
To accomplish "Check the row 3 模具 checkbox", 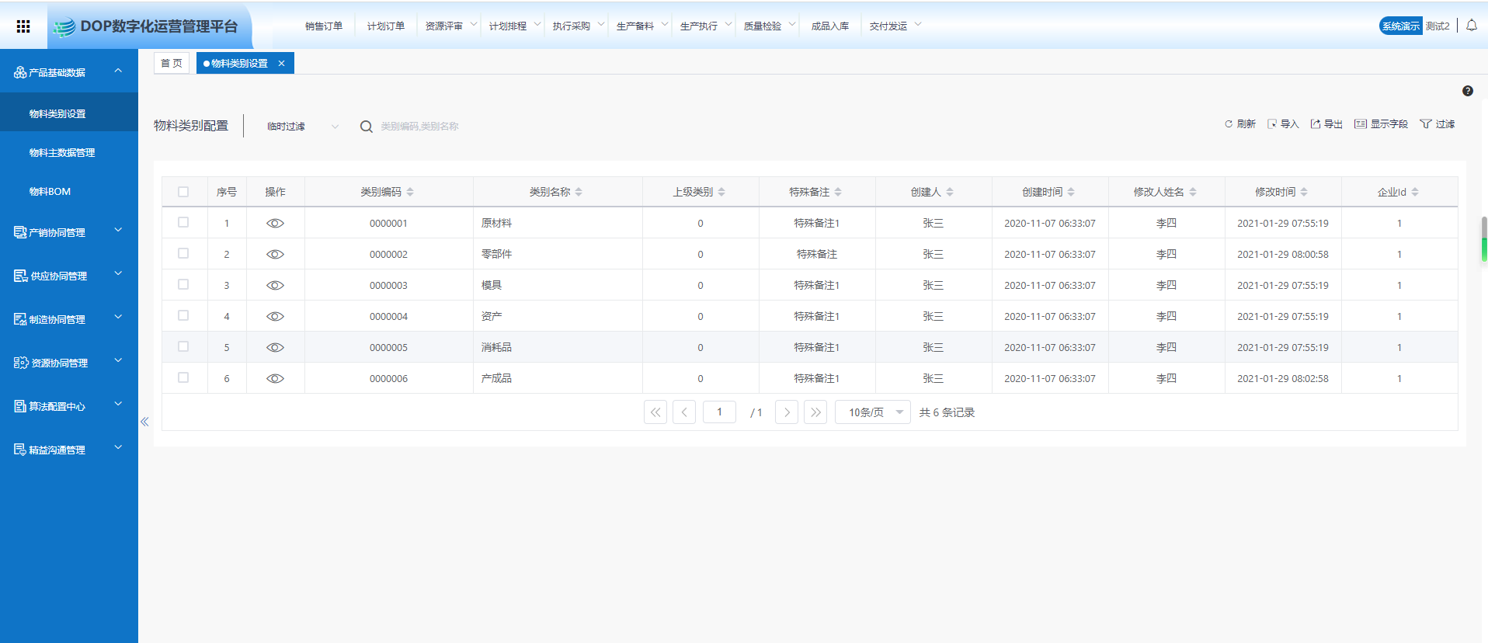I will 183,284.
